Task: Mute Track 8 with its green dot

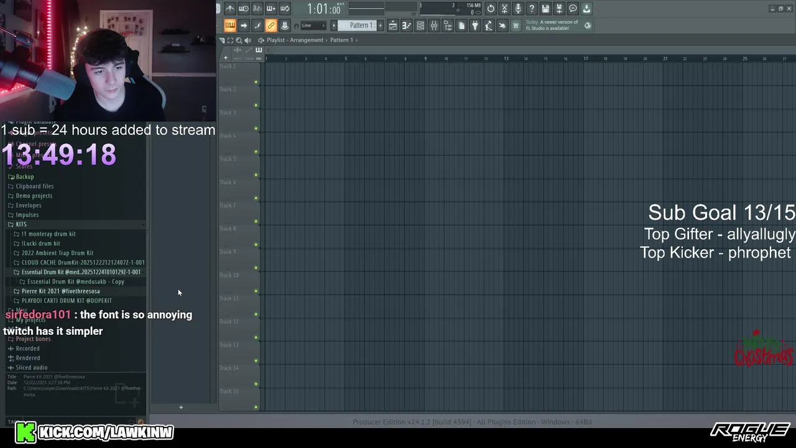Action: click(256, 245)
